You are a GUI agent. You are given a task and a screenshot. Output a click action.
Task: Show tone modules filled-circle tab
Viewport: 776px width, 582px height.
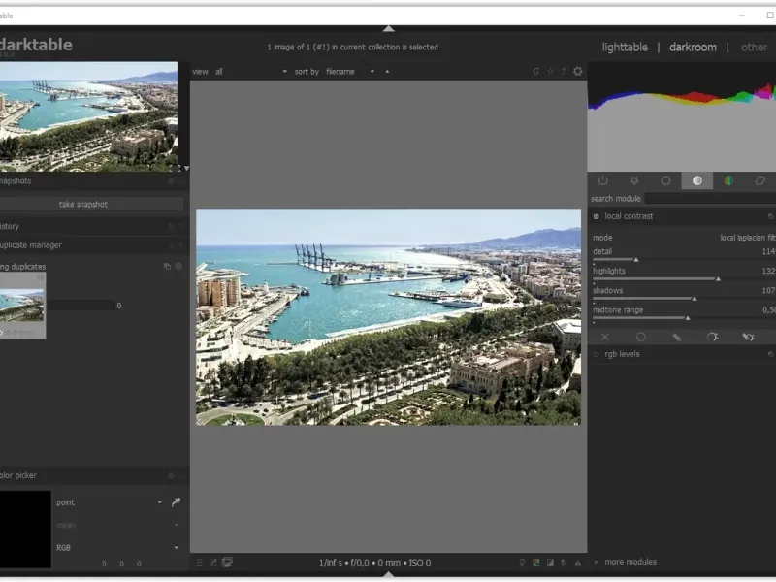pyautogui.click(x=697, y=180)
